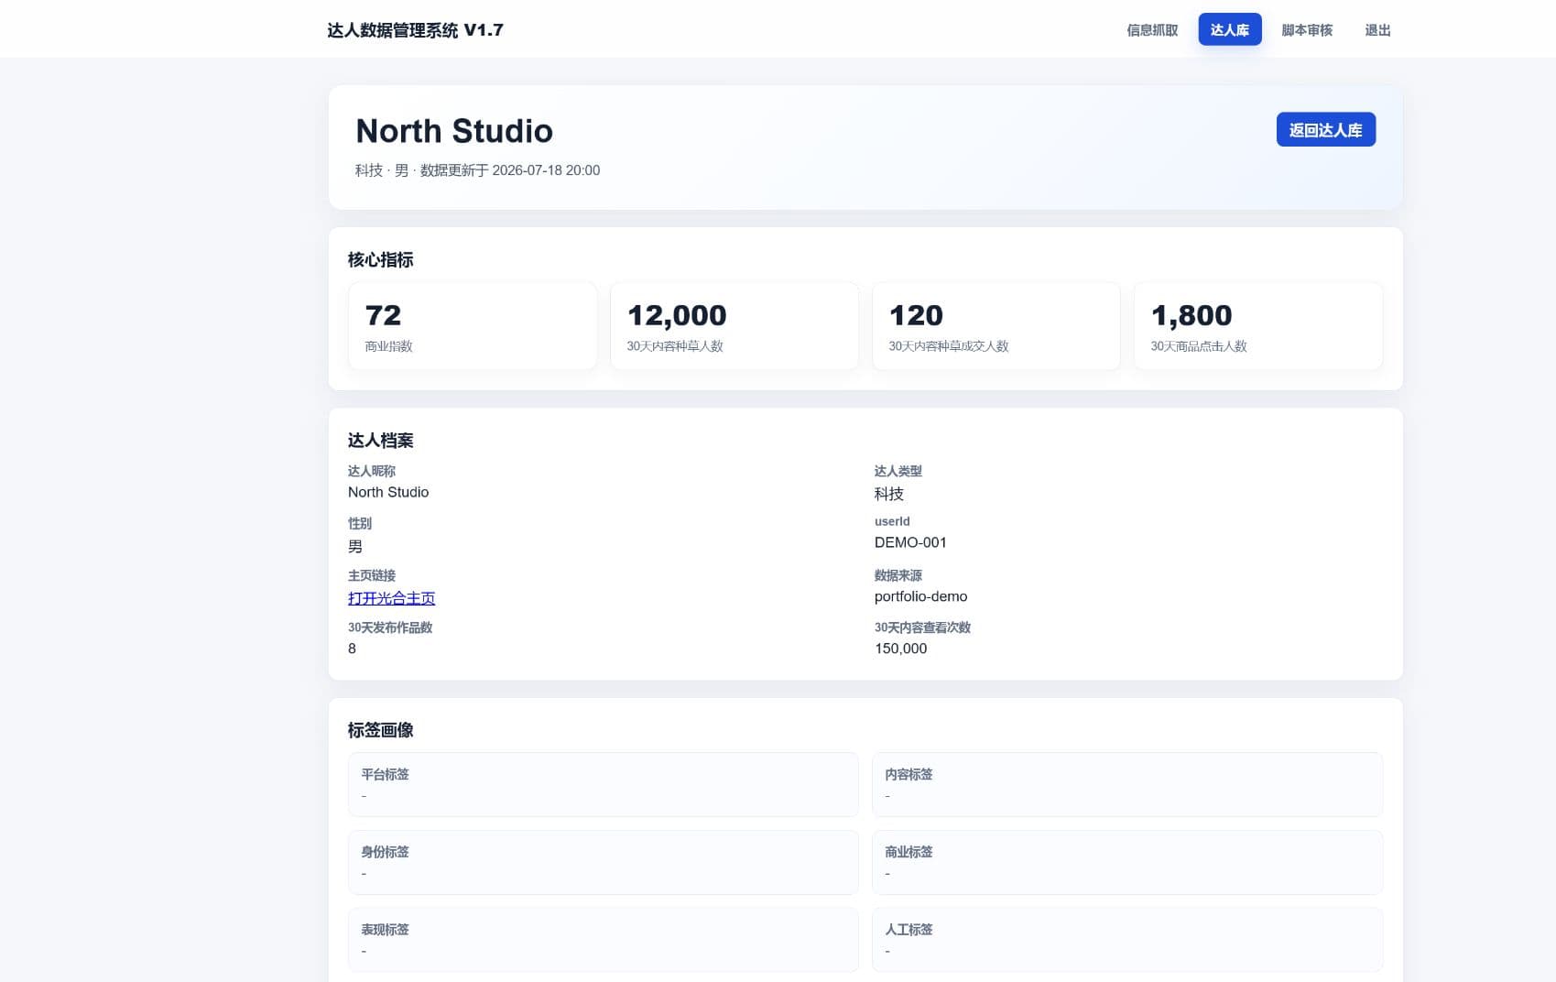This screenshot has height=982, width=1556.
Task: Click the 数据来源 value portfolio-demo
Action: coord(920,596)
